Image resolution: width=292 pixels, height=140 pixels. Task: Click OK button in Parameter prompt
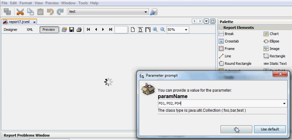coord(236,129)
